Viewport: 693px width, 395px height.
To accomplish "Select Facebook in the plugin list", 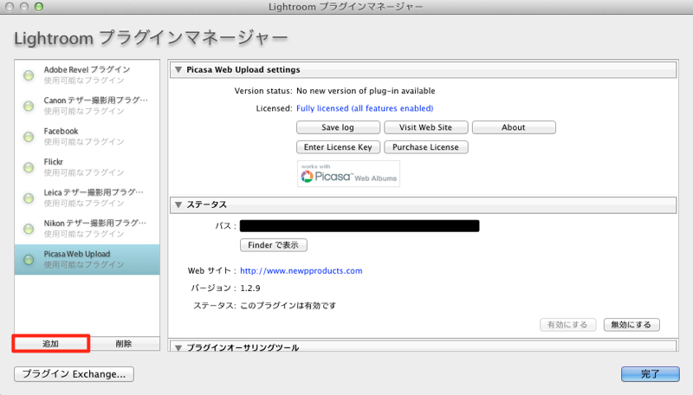I will pos(87,137).
